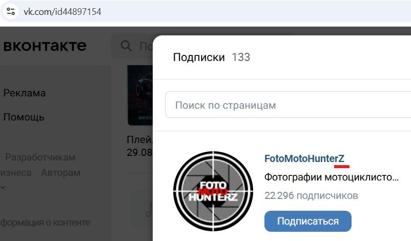Image resolution: width=411 pixels, height=241 pixels.
Task: Open the Помощь sidebar link
Action: (24, 117)
